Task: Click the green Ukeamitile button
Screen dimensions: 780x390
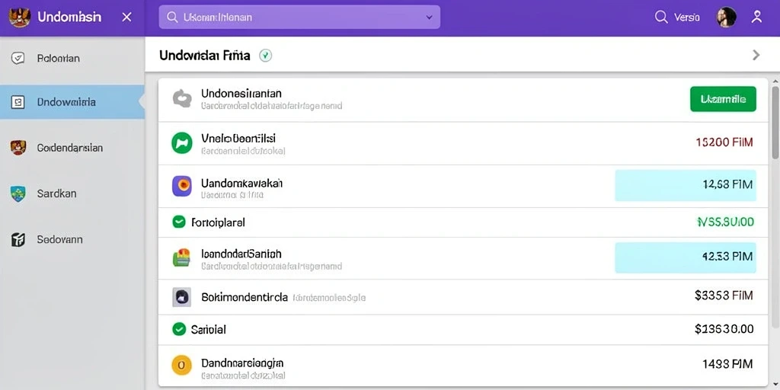Action: 724,99
